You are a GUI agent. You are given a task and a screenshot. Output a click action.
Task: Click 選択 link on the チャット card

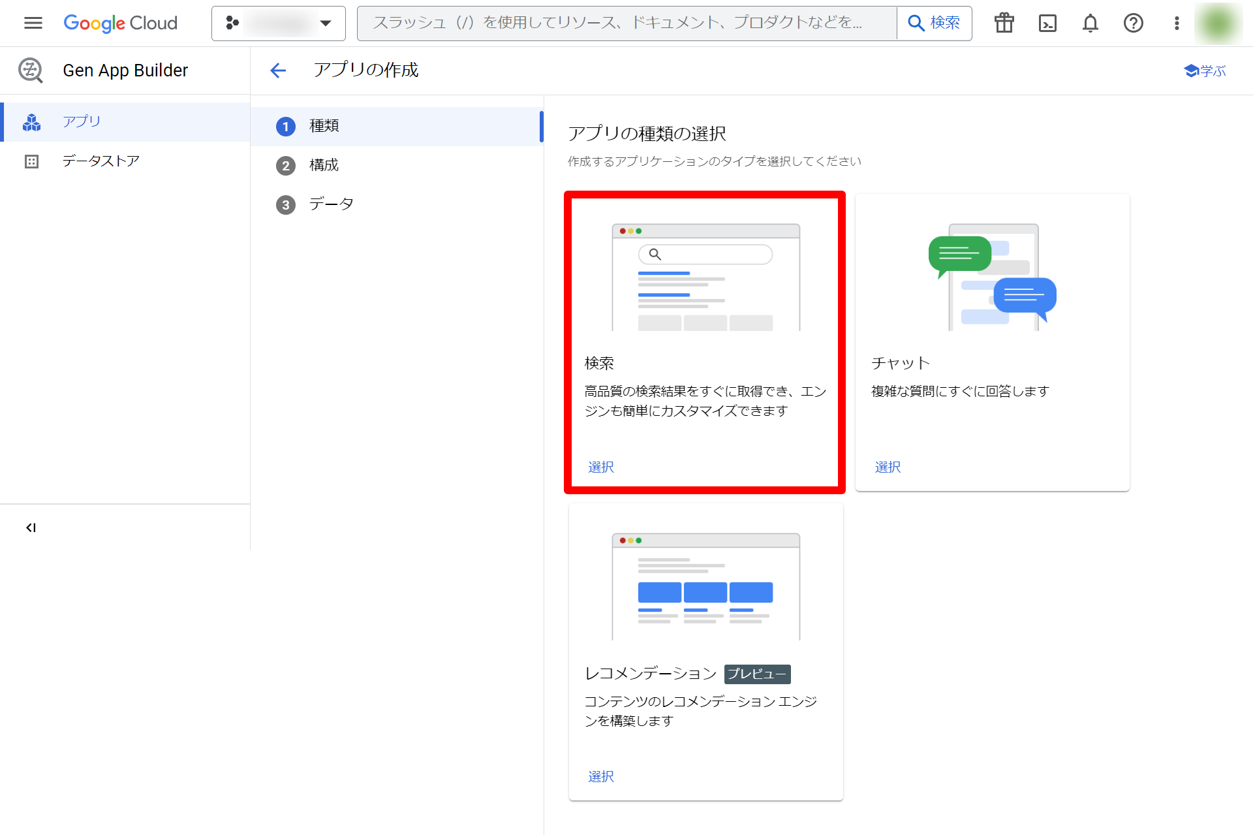tap(887, 467)
